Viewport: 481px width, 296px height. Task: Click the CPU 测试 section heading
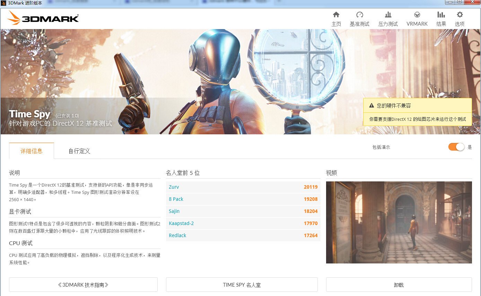(21, 243)
